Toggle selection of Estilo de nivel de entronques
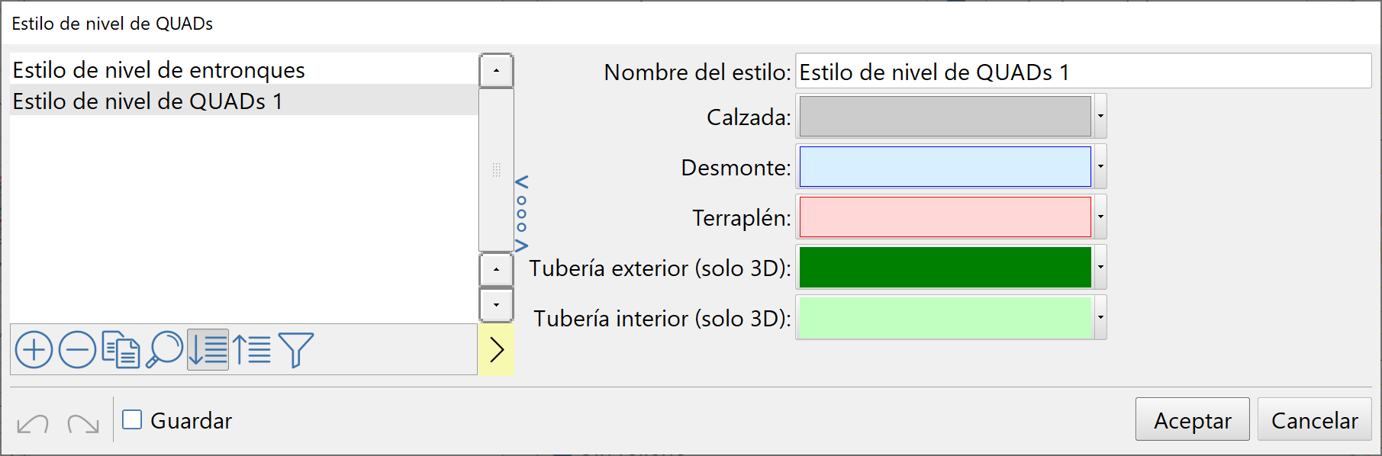Image resolution: width=1382 pixels, height=456 pixels. click(x=158, y=69)
